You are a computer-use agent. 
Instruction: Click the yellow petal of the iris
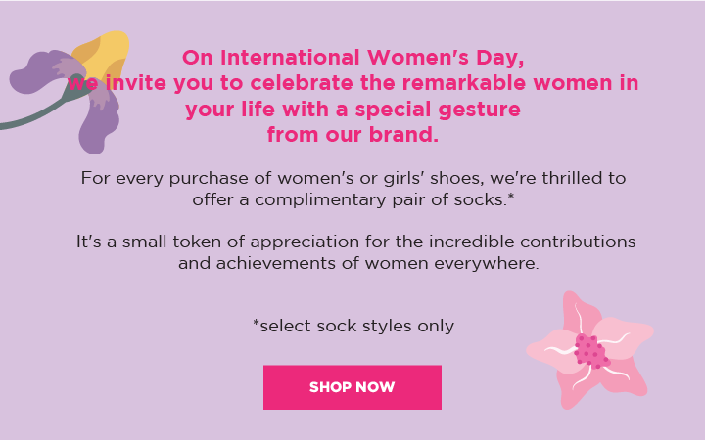(x=105, y=54)
